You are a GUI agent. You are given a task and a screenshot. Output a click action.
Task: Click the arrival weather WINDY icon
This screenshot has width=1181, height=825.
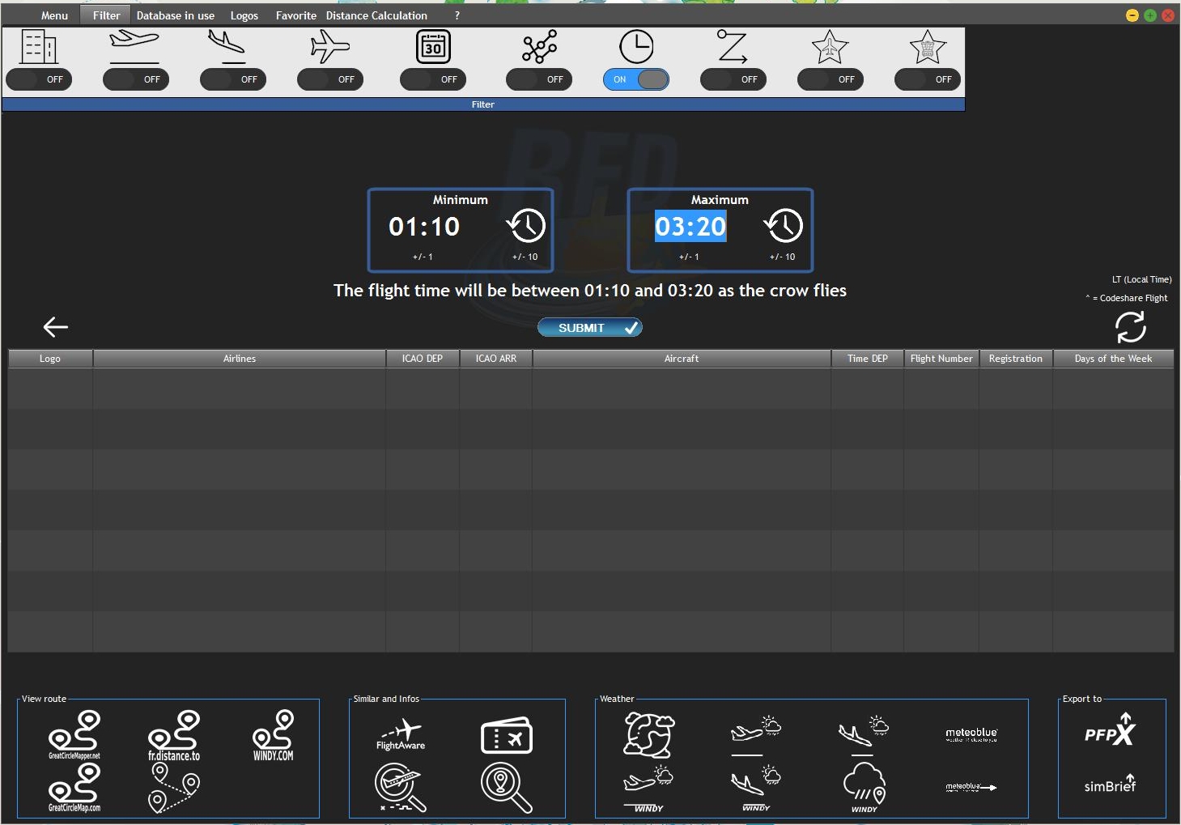(x=756, y=789)
